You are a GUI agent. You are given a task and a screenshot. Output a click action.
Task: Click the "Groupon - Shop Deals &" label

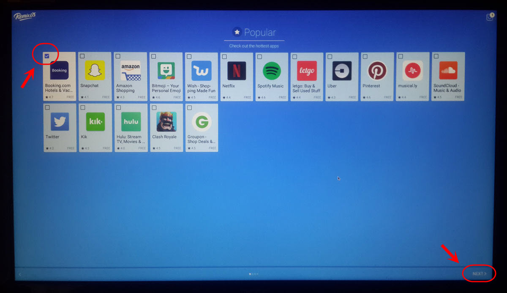202,139
